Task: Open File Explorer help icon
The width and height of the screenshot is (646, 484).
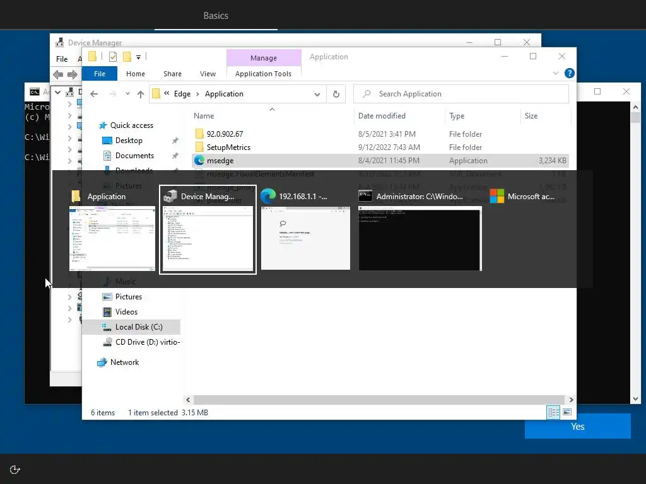Action: 570,73
